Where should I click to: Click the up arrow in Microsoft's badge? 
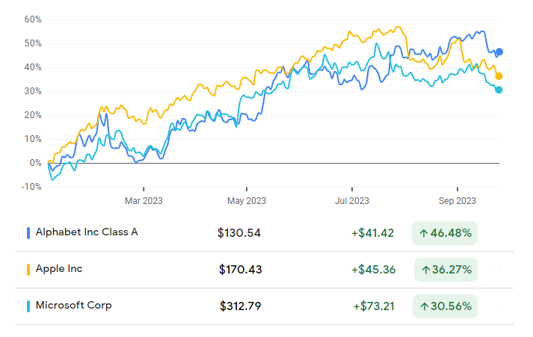click(x=423, y=306)
